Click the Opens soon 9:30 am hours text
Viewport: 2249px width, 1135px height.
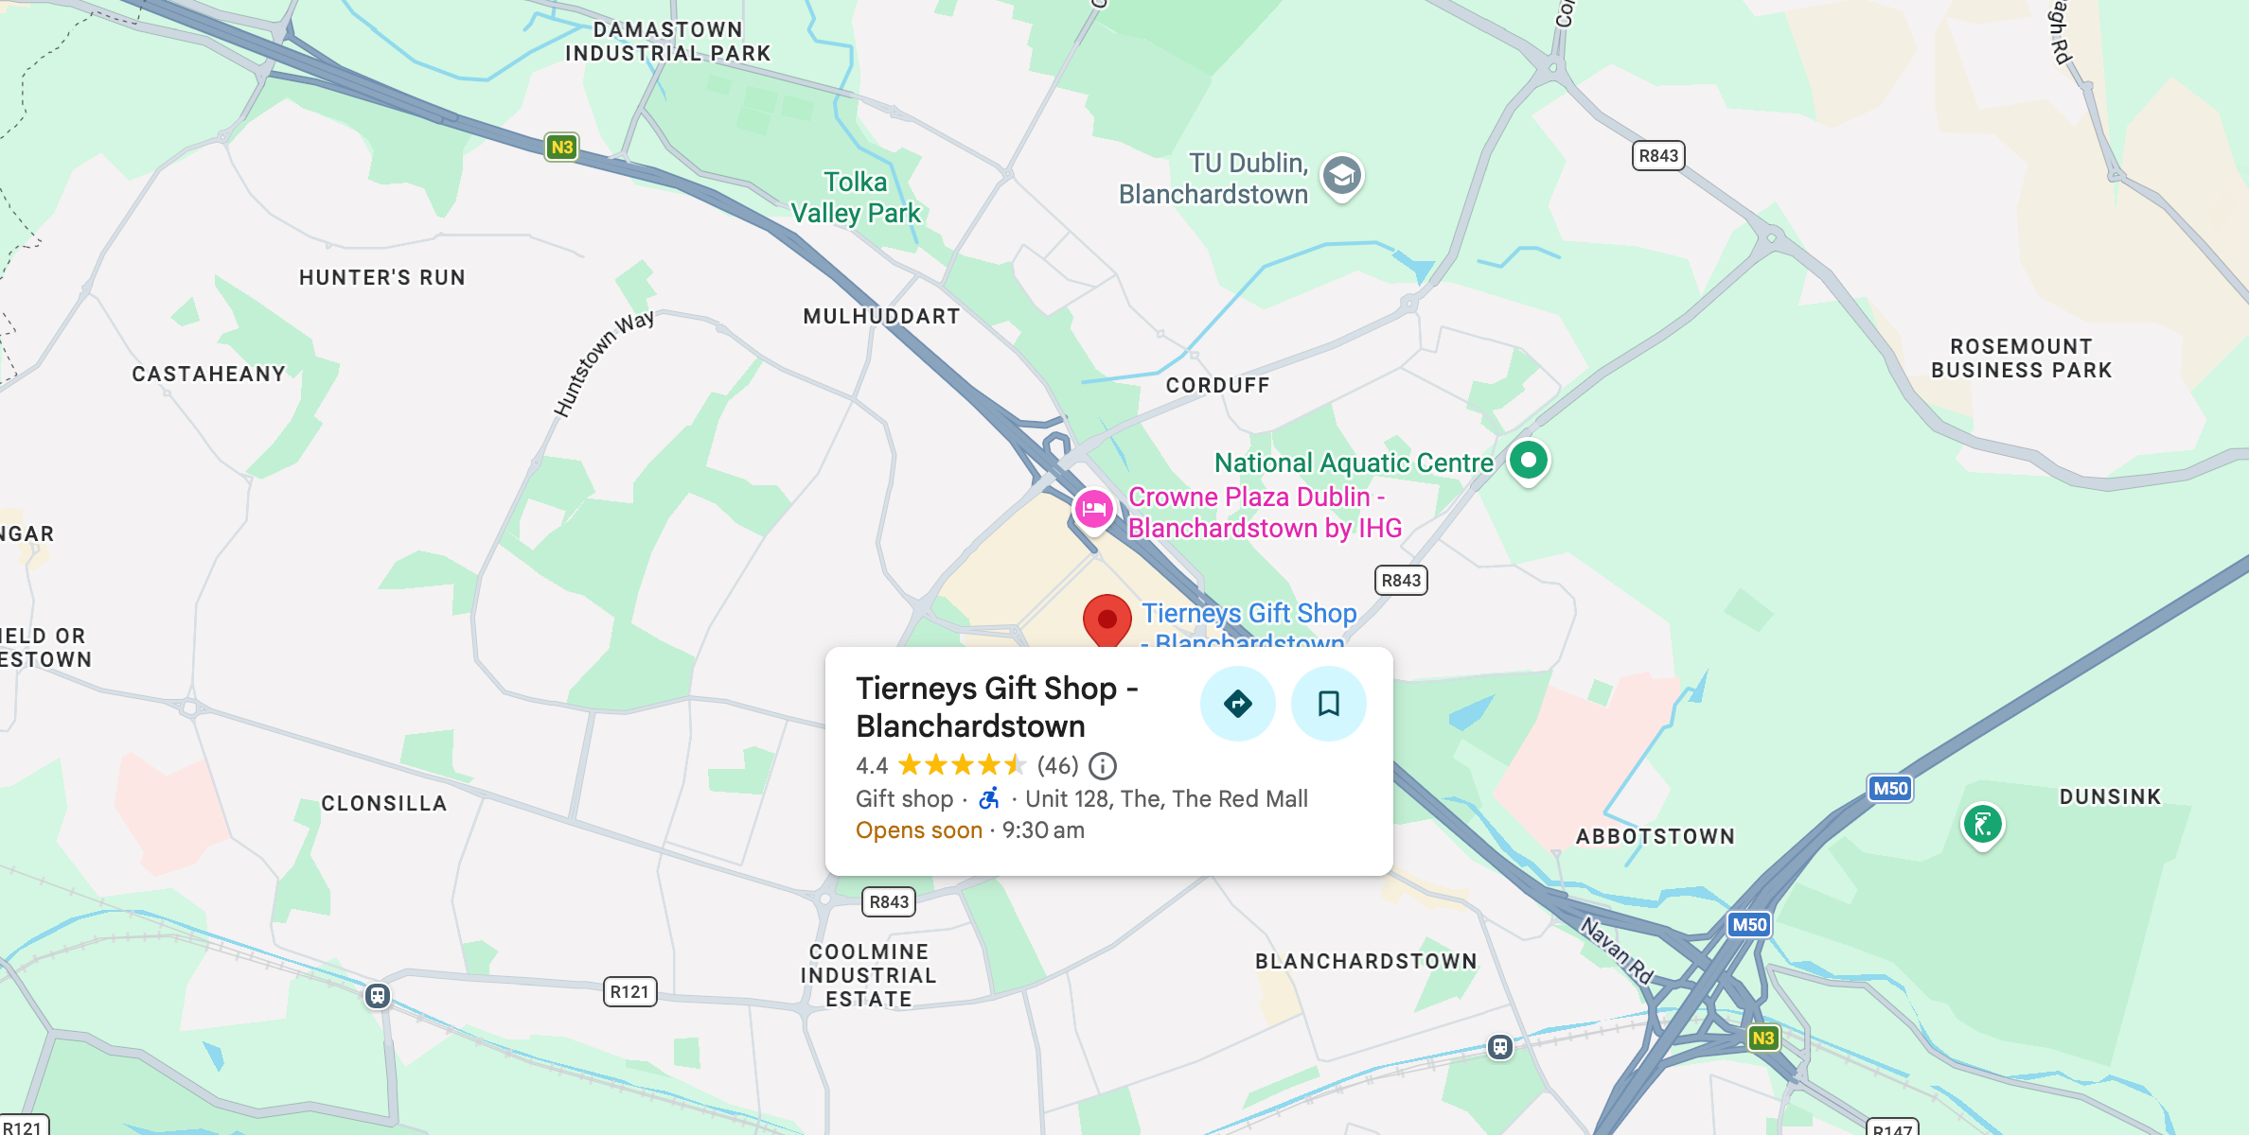(970, 830)
